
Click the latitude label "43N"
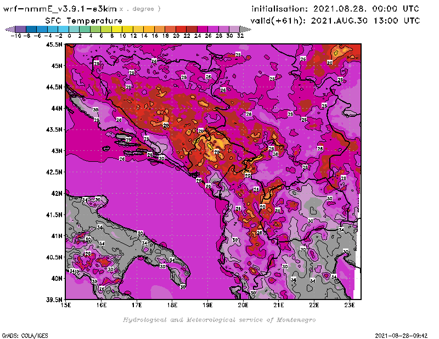coord(57,151)
